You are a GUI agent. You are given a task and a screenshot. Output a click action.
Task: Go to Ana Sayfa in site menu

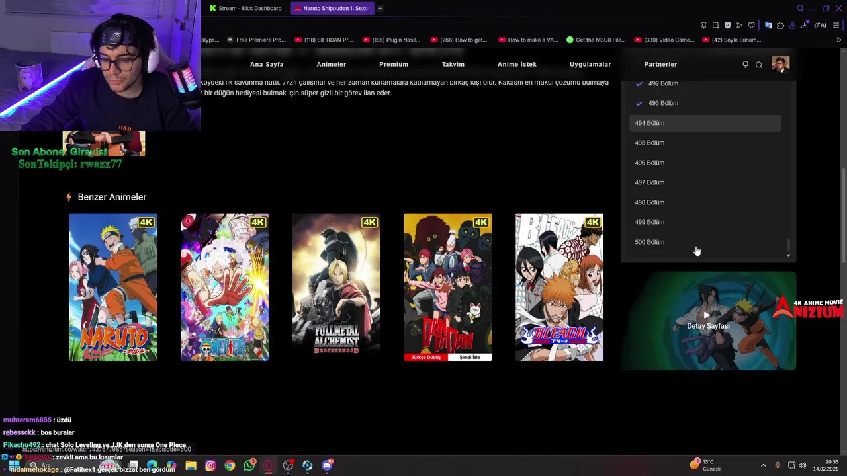coord(267,64)
